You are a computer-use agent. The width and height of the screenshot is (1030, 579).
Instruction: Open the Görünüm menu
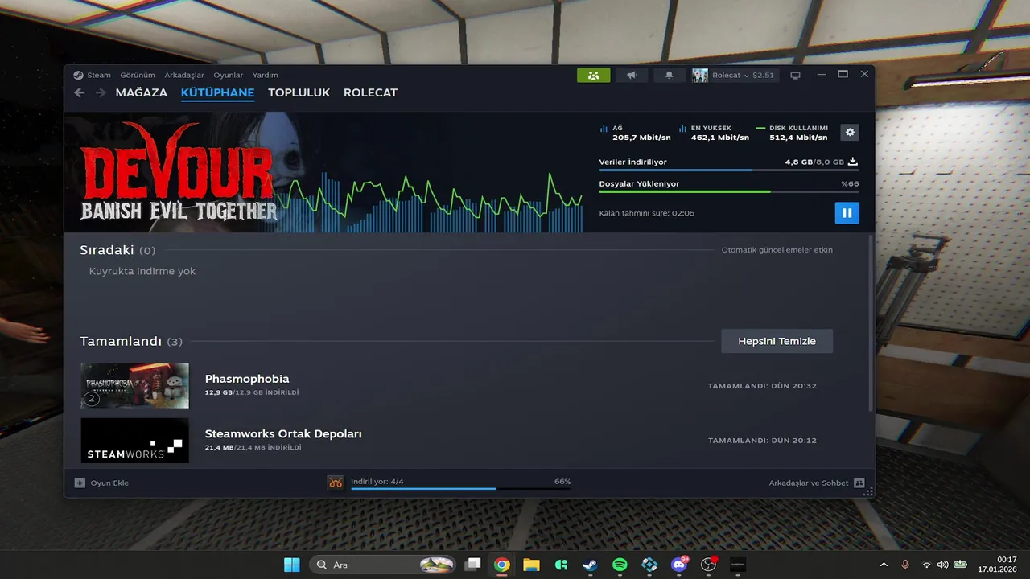(x=138, y=75)
